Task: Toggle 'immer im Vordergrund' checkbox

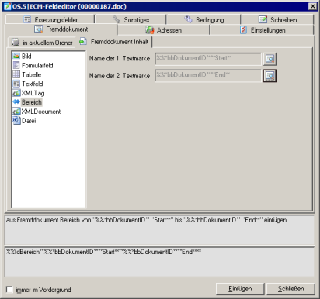Action: (9, 290)
